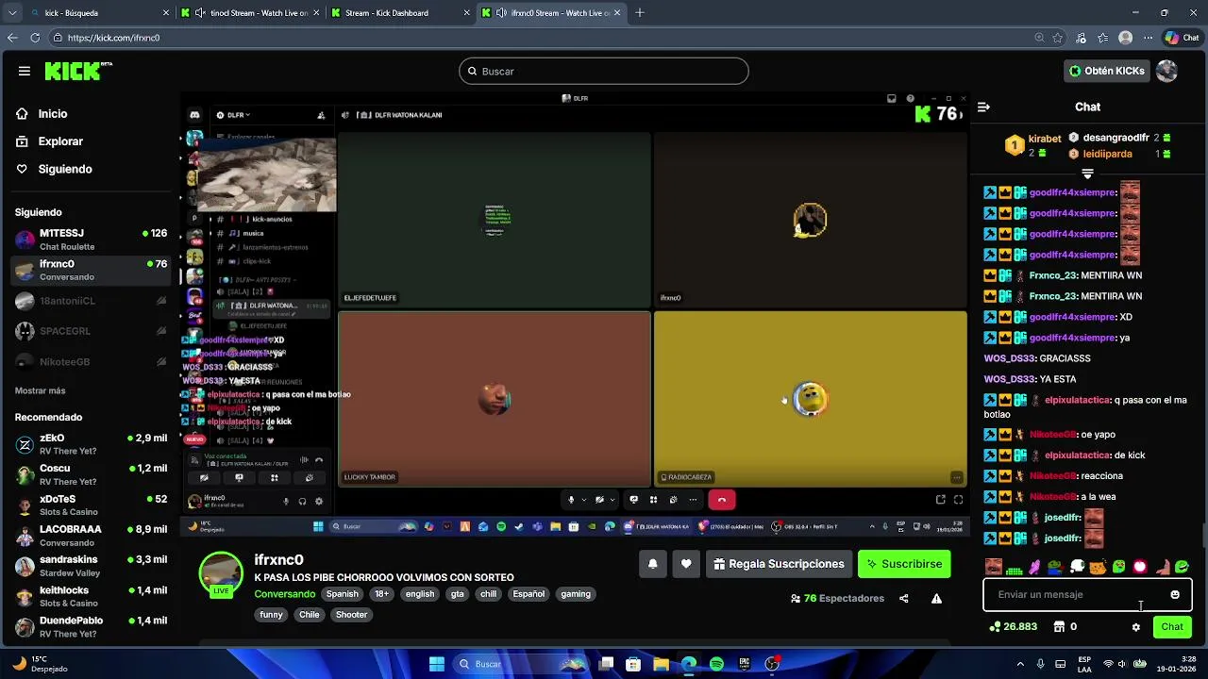Select the gta tag
The height and width of the screenshot is (679, 1208).
457,594
